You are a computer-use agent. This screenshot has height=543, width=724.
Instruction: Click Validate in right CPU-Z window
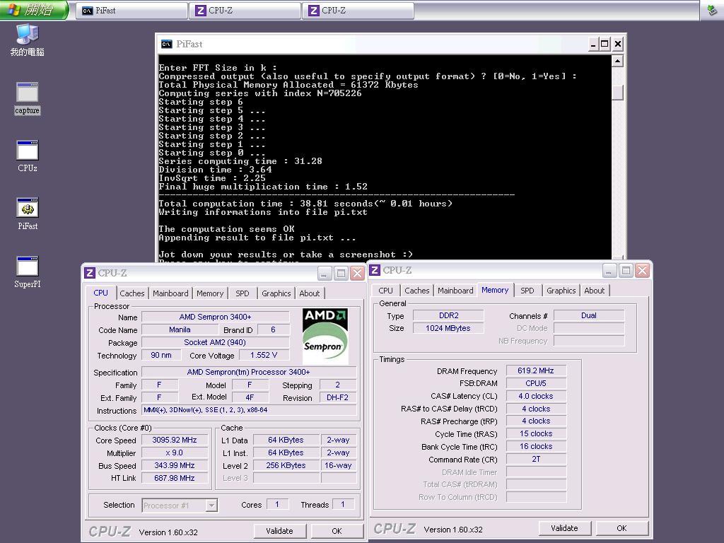coord(564,528)
